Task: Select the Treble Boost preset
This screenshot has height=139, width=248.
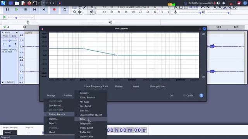Action: click(x=91, y=128)
